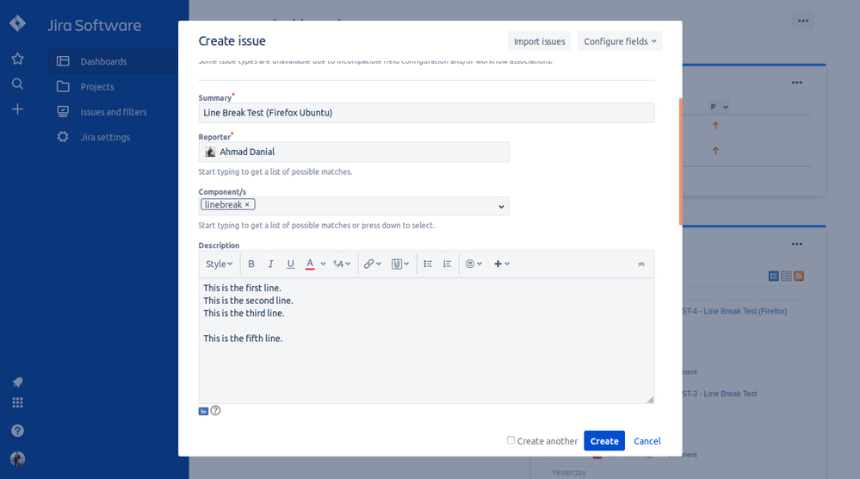860x479 pixels.
Task: Click the dialog's orange vertical scrollbar
Action: click(x=681, y=162)
